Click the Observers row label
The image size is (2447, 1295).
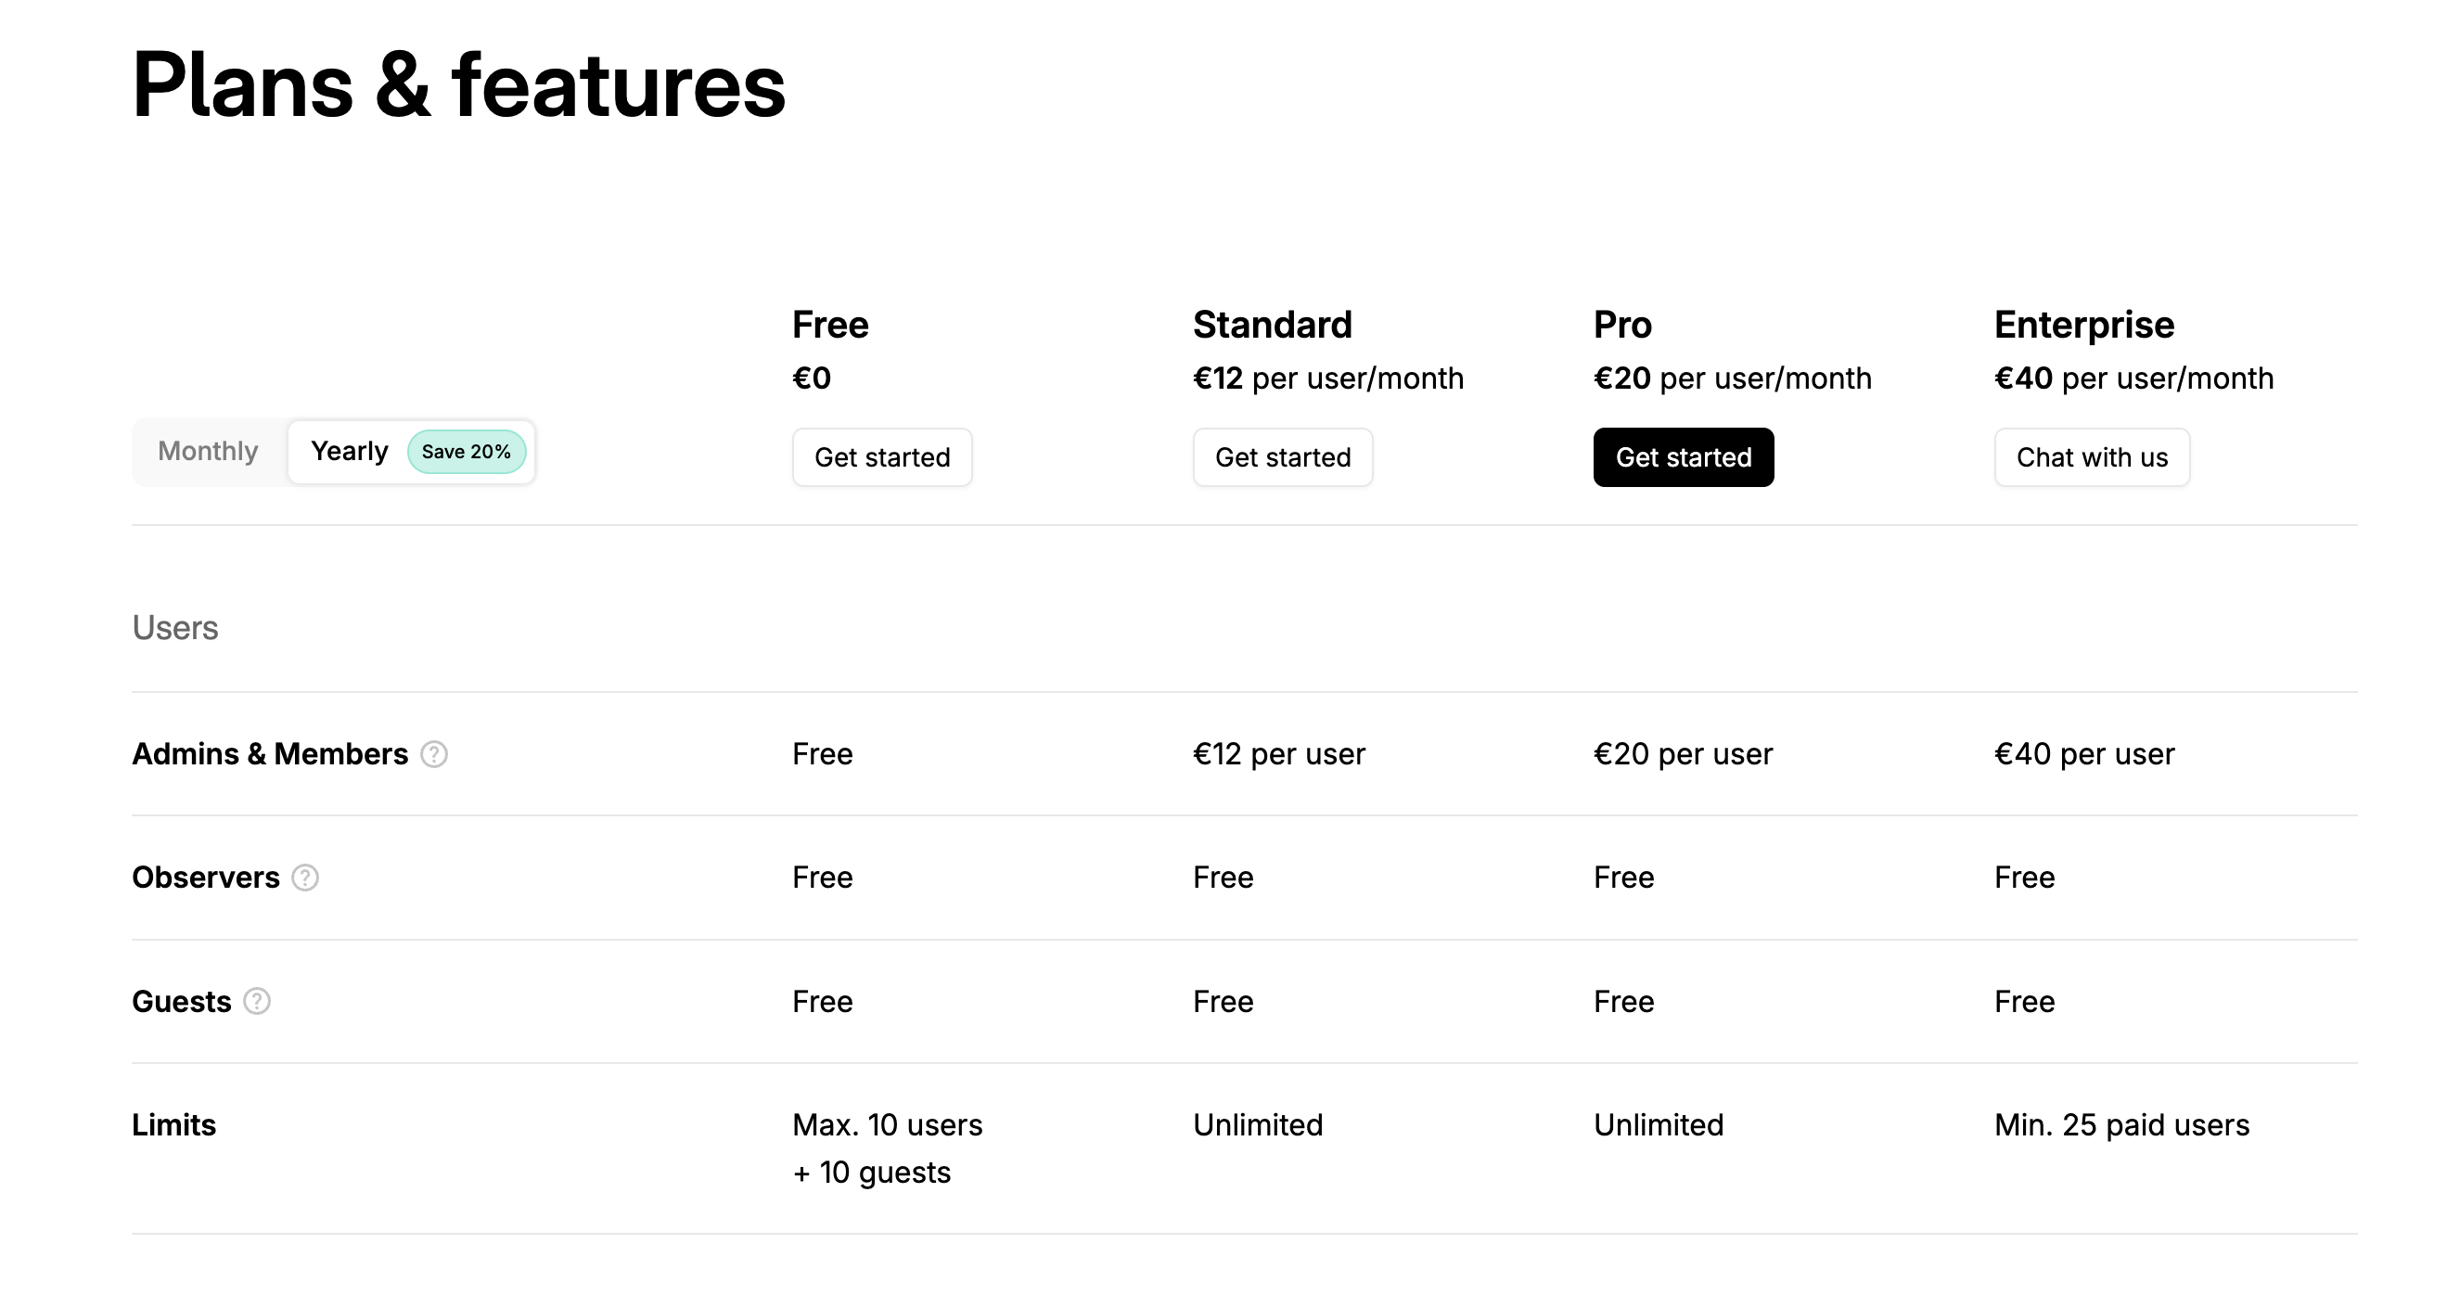(x=206, y=878)
